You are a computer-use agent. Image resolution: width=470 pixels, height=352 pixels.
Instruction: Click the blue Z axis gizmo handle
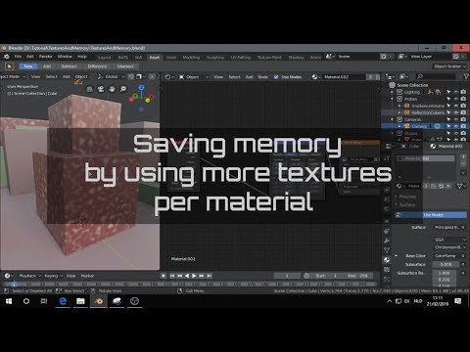141,87
